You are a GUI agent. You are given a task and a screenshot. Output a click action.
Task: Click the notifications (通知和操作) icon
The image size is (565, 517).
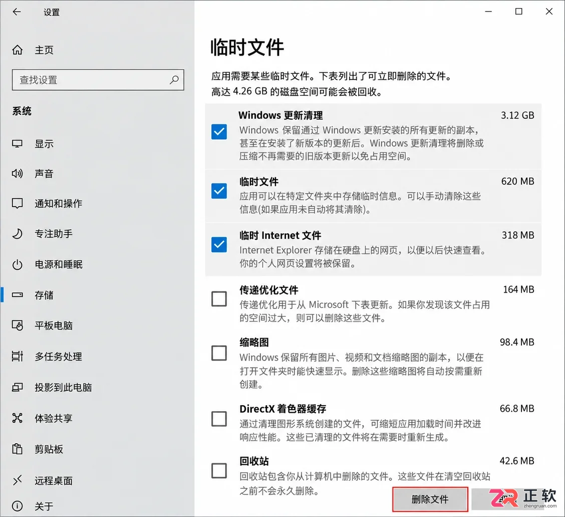coord(18,204)
